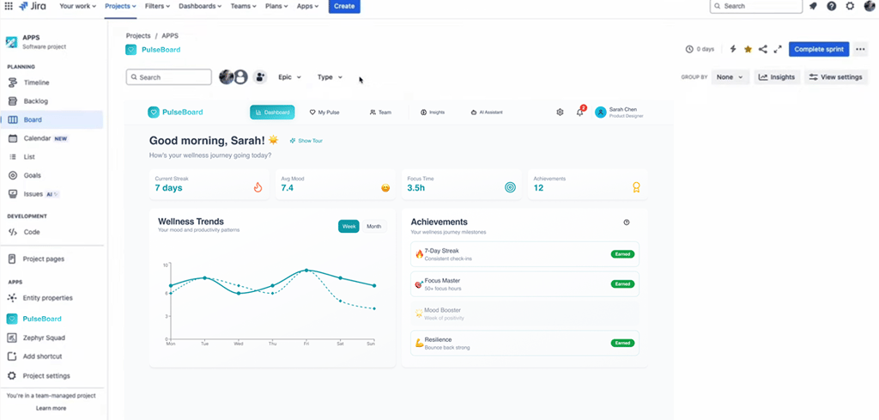Screen dimensions: 879x420
Task: Open Calendar in sidebar
Action: (52, 138)
